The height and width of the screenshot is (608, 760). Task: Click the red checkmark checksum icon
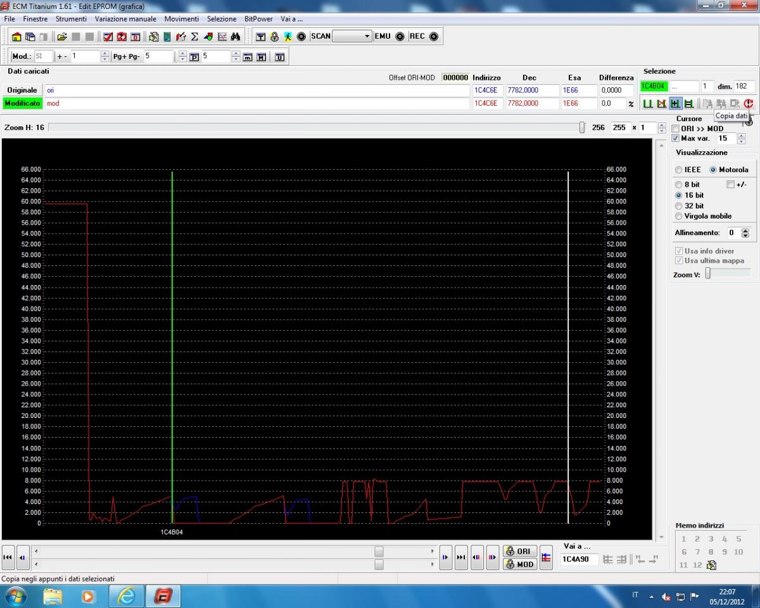click(x=108, y=37)
